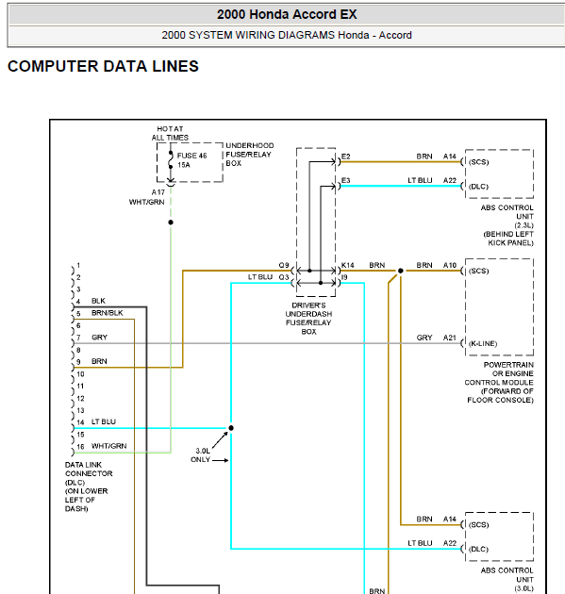The width and height of the screenshot is (565, 594).
Task: Click the "(ON LOWER LEFT OF DASH)" text
Action: click(x=86, y=500)
